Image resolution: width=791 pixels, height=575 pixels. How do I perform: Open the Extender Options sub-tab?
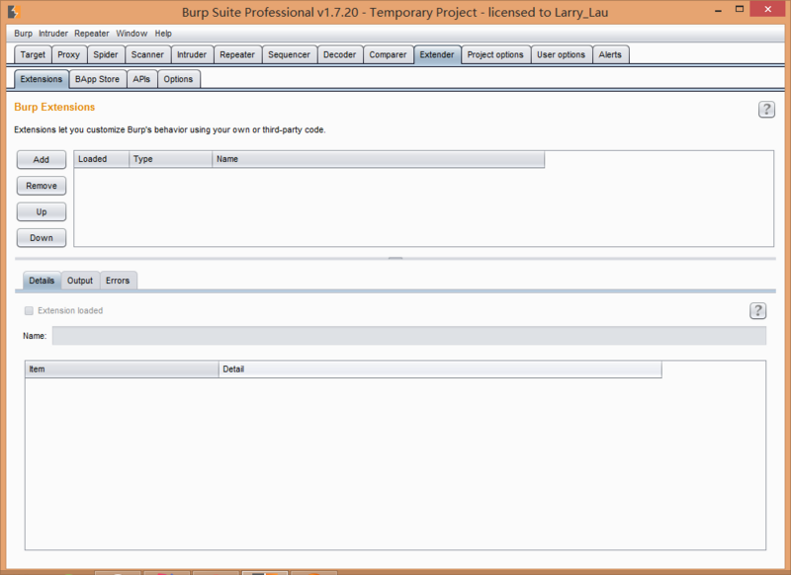(x=178, y=79)
